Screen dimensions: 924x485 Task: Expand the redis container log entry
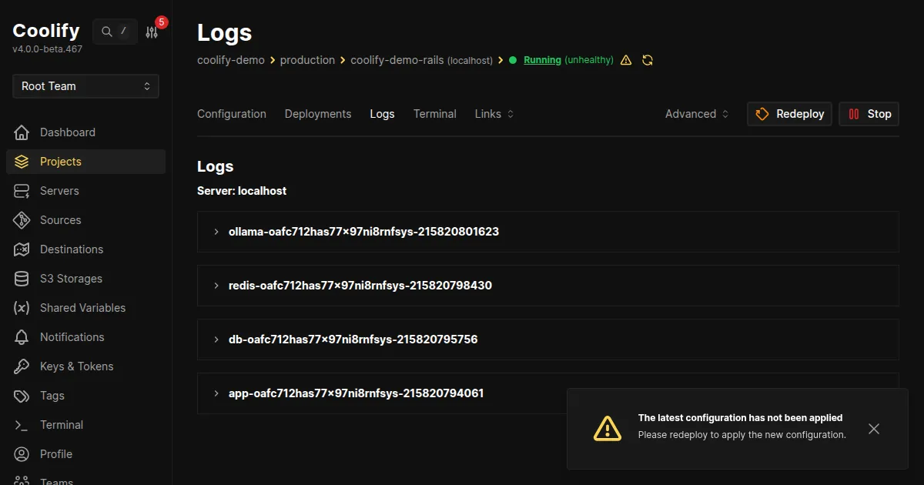(x=216, y=285)
